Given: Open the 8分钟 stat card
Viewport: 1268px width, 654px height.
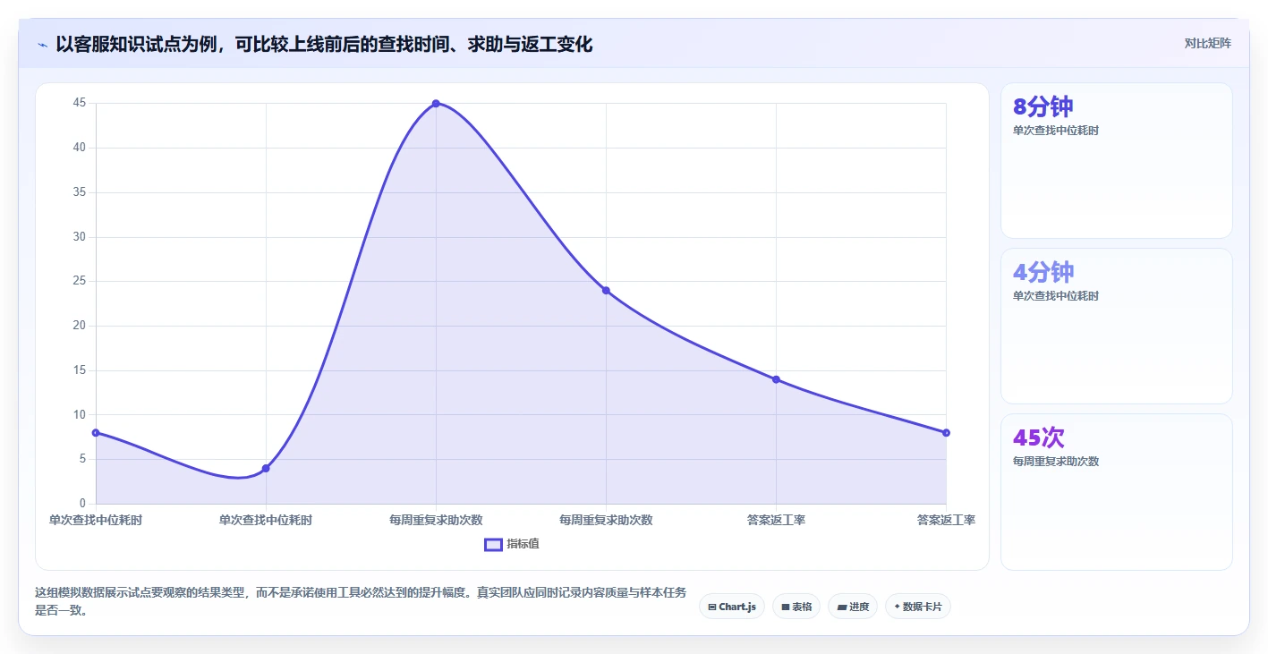Looking at the screenshot, I should [1116, 161].
